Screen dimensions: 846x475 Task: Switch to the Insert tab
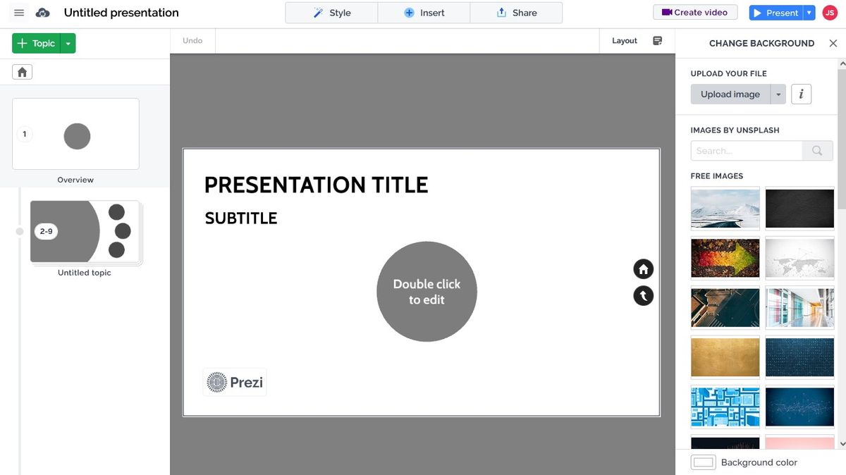[x=424, y=12]
